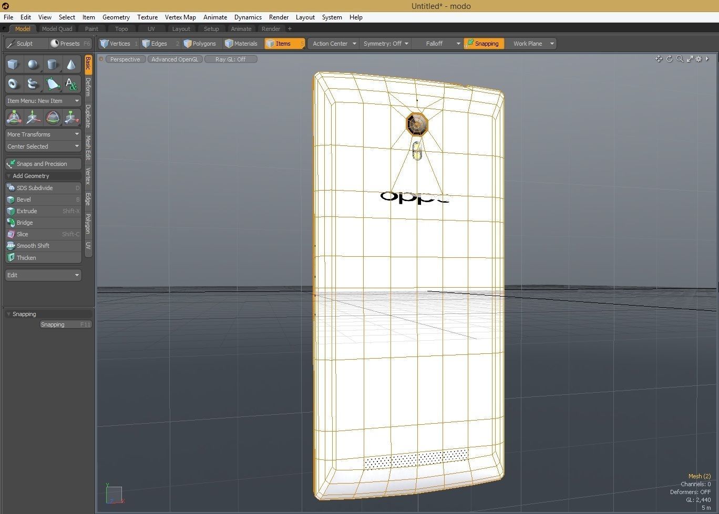Open the Edit dropdown
The image size is (719, 514).
pyautogui.click(x=43, y=275)
